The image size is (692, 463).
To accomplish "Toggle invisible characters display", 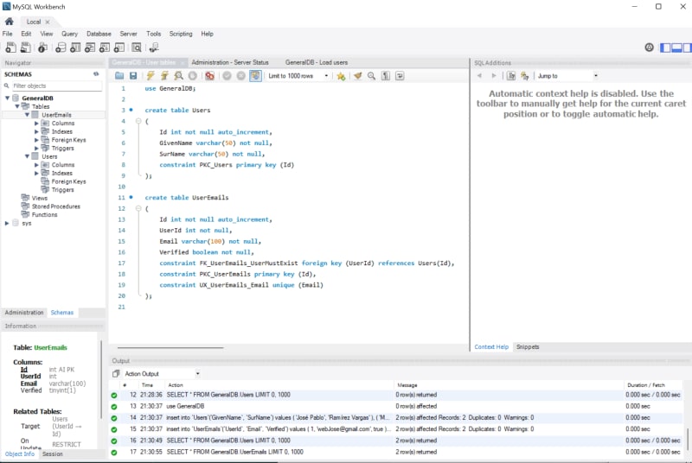I will click(x=386, y=76).
